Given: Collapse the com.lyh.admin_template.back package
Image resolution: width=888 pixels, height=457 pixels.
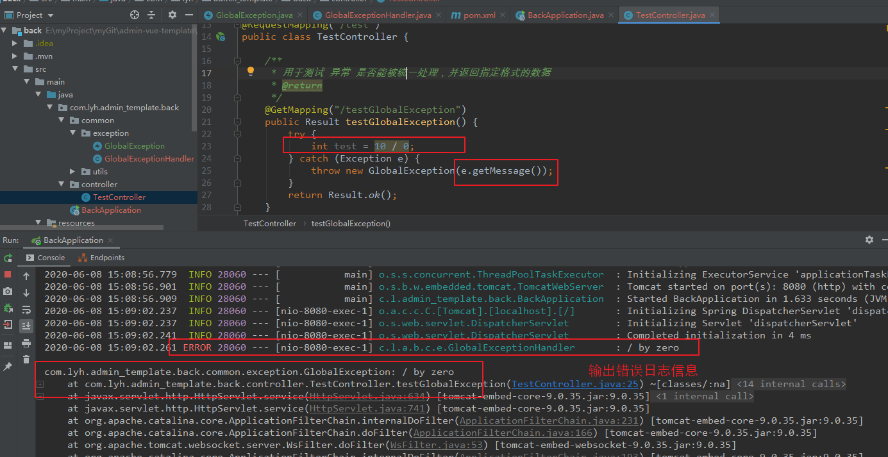Looking at the screenshot, I should coord(51,107).
